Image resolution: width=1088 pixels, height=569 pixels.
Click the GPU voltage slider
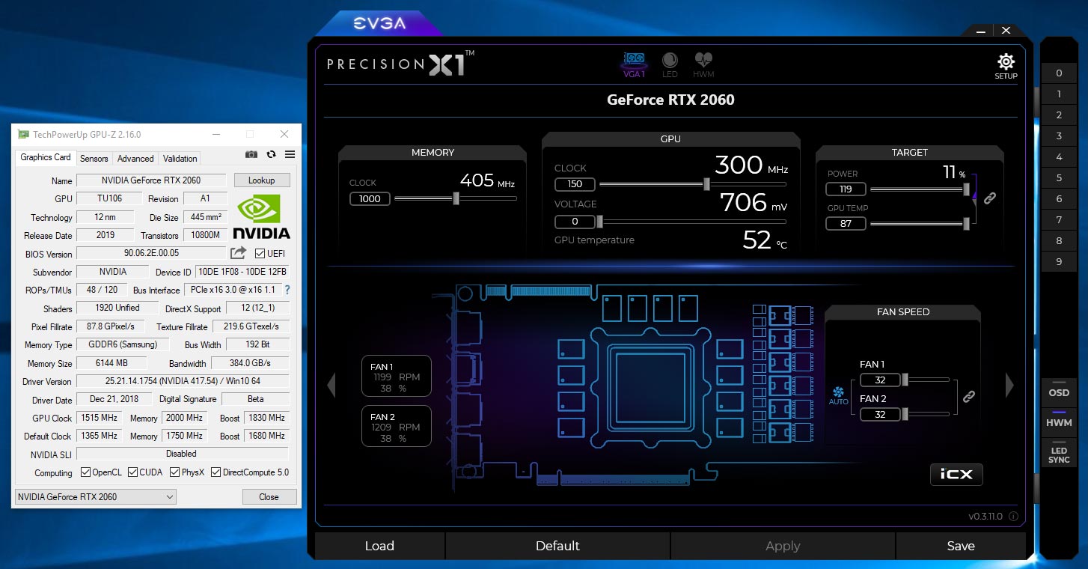(692, 222)
